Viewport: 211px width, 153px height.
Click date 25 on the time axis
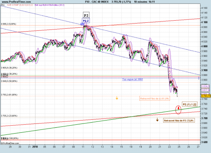coord(179,147)
